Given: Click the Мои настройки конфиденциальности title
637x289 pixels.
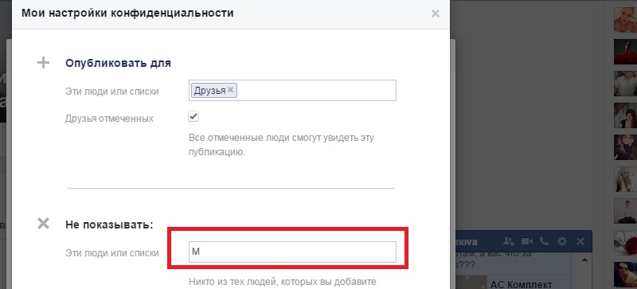Looking at the screenshot, I should click(127, 13).
